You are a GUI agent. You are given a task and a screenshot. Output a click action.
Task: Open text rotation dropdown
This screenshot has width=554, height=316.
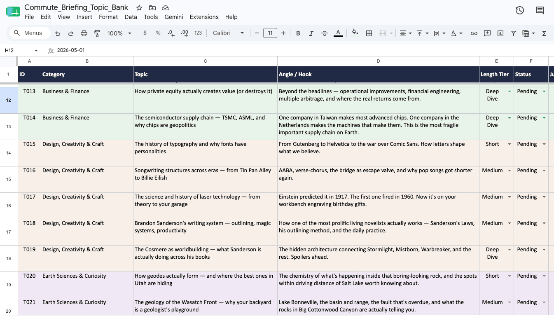click(456, 33)
